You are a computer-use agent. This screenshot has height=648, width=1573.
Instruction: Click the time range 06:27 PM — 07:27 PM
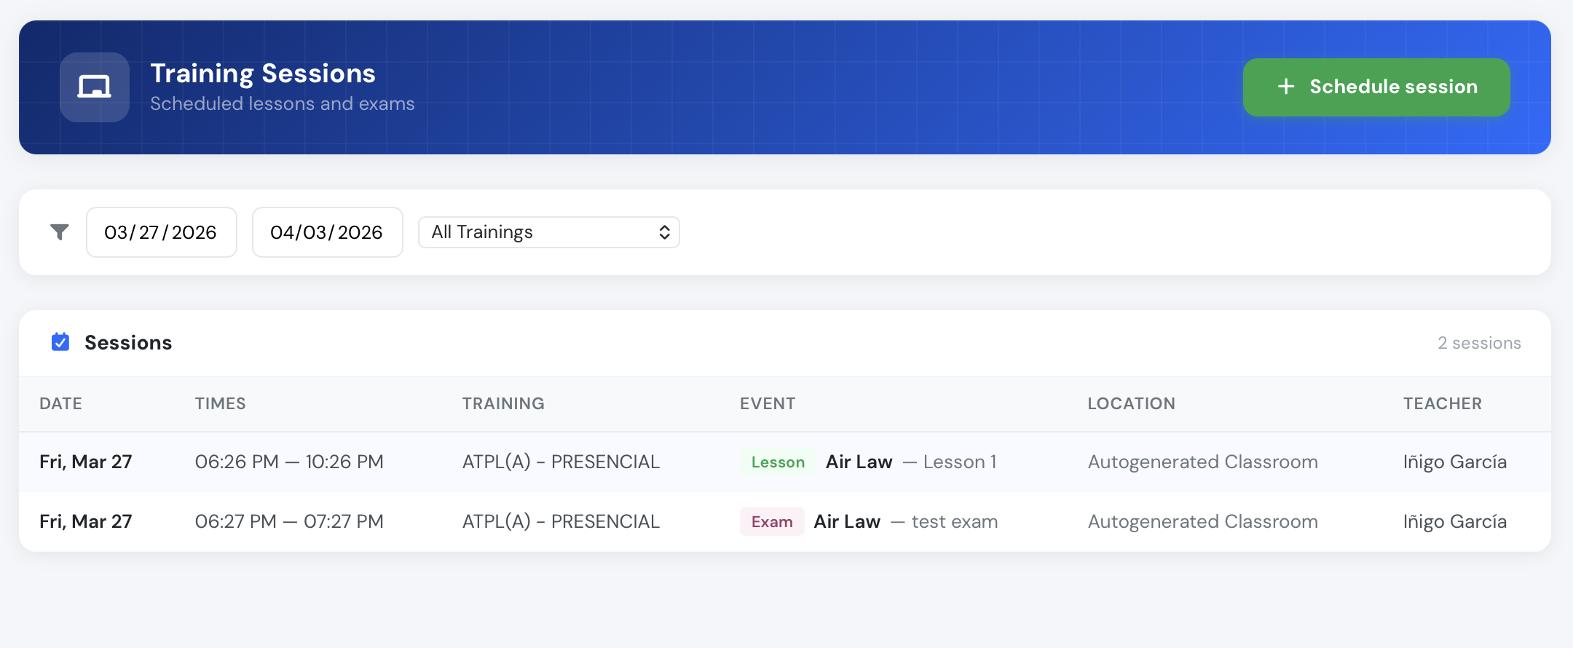click(289, 521)
